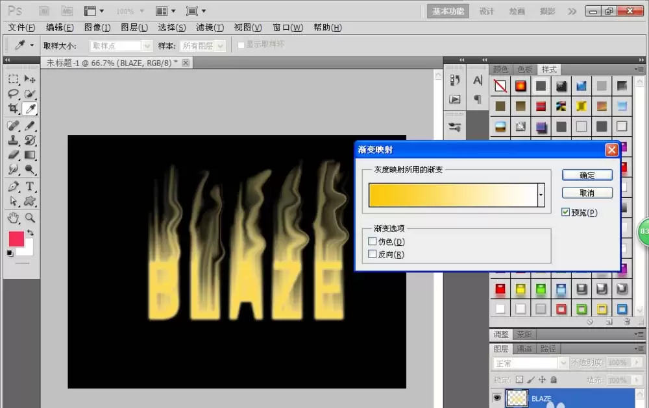Uncheck the 预览 preview checkbox

[x=565, y=212]
